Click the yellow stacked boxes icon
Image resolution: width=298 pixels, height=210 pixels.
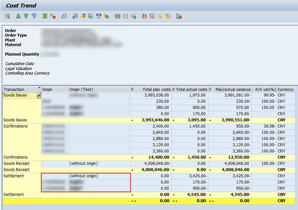click(x=168, y=16)
